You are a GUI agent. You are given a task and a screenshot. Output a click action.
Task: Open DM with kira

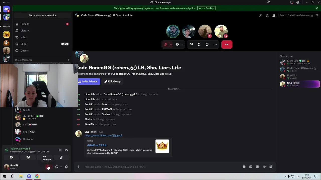click(x=42, y=132)
